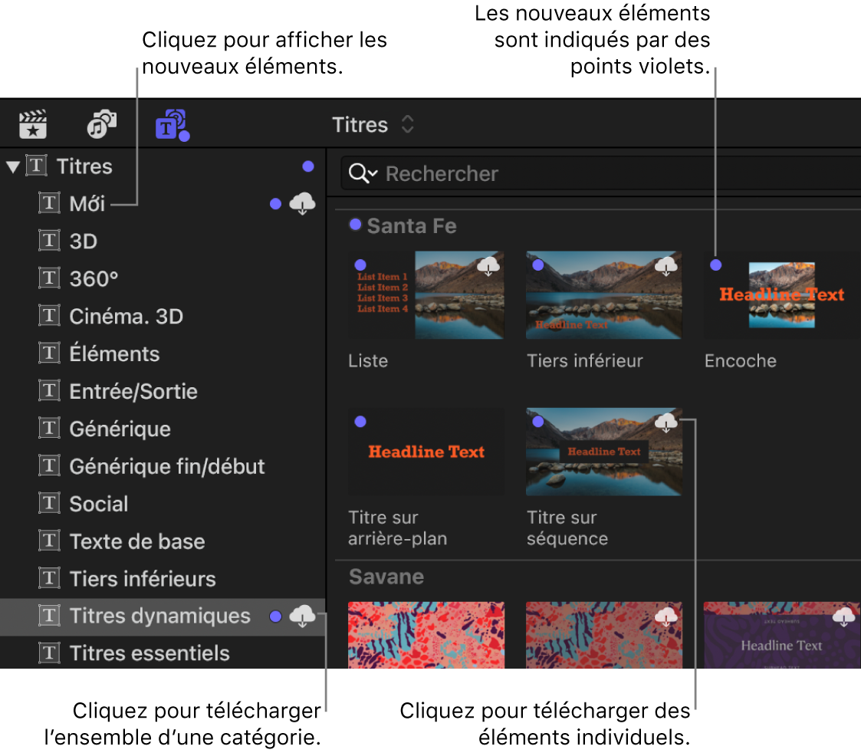The width and height of the screenshot is (861, 753).
Task: Select the Encoche title thumbnail
Action: (x=780, y=295)
